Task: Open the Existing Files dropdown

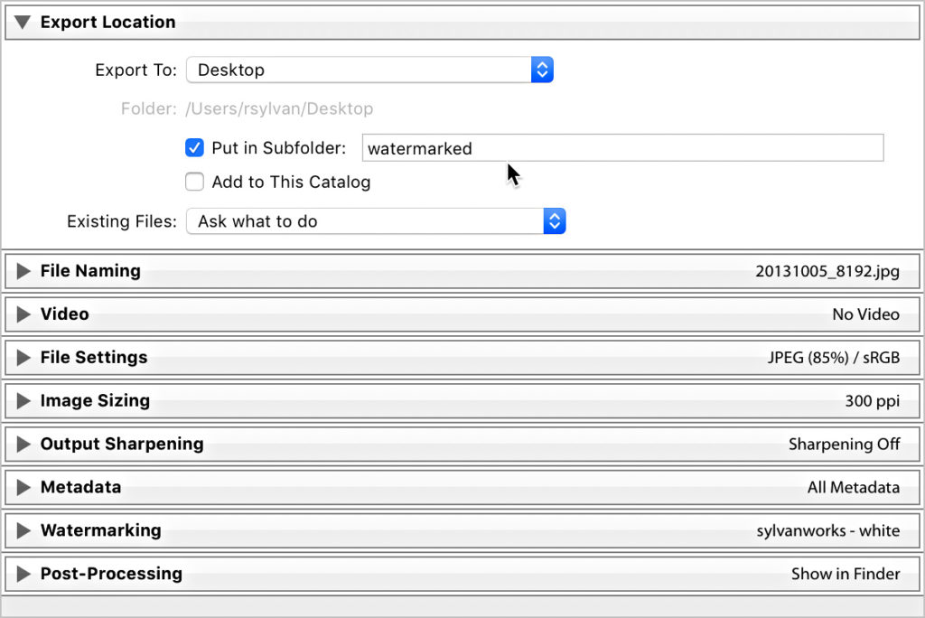Action: (376, 221)
